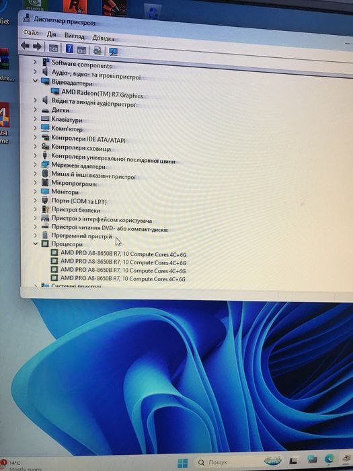This screenshot has height=471, width=353.
Task: Click the blue question mark Help toolbar icon
Action: click(69, 48)
